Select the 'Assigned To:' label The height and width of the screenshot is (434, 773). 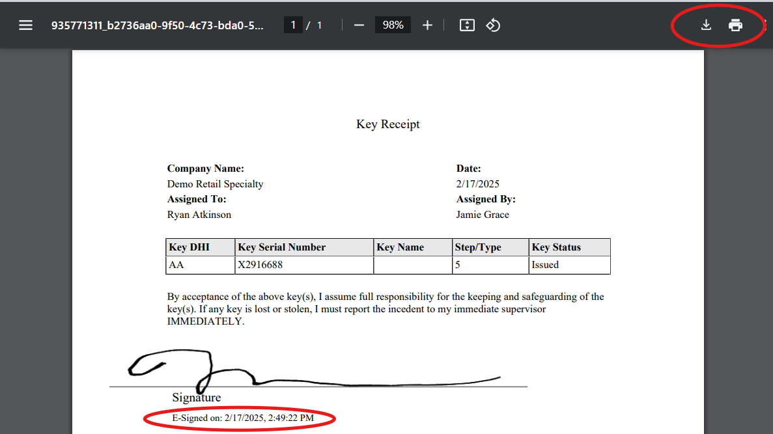197,199
